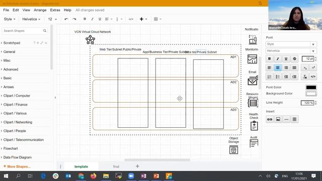The image size is (322, 181).
Task: Open the toolbar Style dropdown
Action: tap(10, 19)
